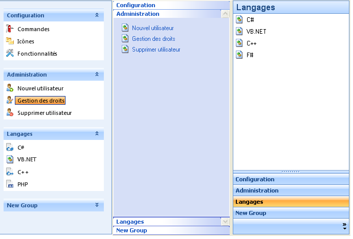The width and height of the screenshot is (353, 239).
Task: Expand the New Group in left panel
Action: coord(97,205)
